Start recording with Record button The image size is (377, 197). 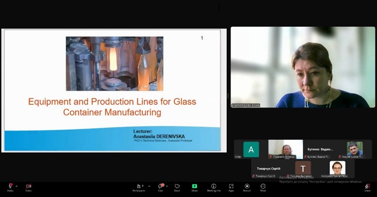point(247,188)
